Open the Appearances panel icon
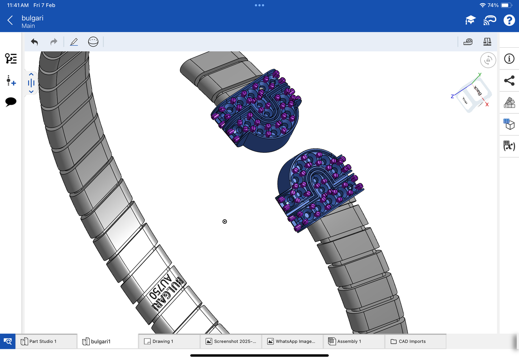This screenshot has height=360, width=519. (x=509, y=103)
